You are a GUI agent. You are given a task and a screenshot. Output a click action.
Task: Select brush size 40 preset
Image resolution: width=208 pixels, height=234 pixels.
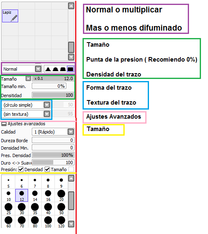point(48,209)
